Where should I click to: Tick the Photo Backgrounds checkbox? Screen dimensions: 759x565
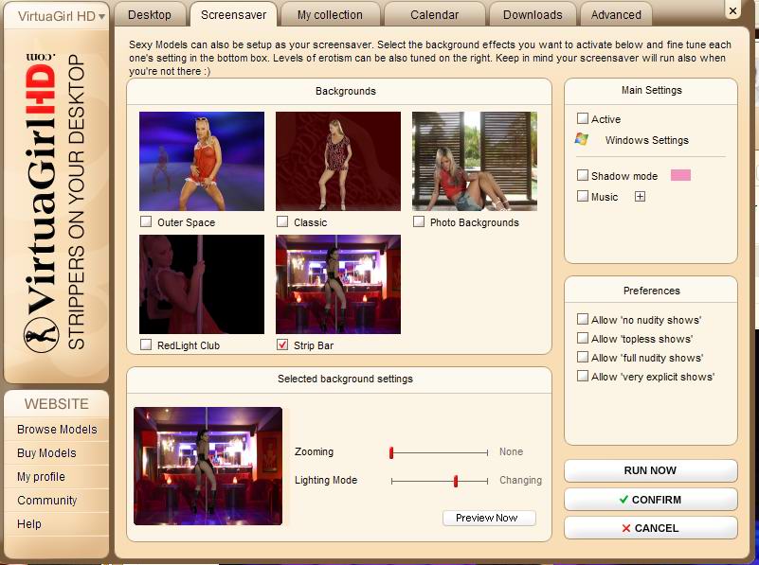(419, 221)
